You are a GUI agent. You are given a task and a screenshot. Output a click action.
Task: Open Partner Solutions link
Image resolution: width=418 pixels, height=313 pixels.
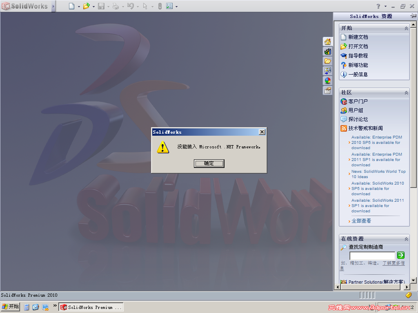(x=377, y=282)
